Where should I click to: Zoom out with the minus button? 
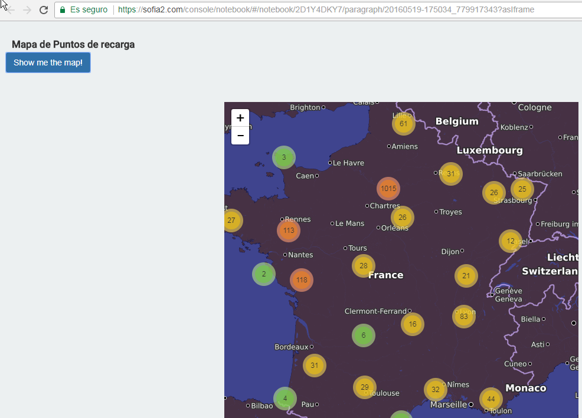[240, 136]
